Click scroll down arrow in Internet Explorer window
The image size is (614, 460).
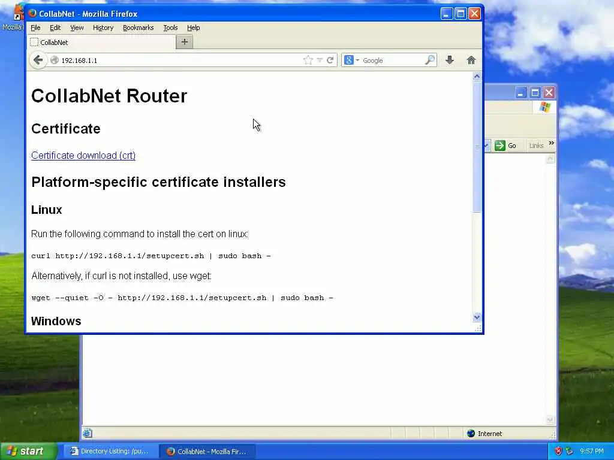click(550, 420)
